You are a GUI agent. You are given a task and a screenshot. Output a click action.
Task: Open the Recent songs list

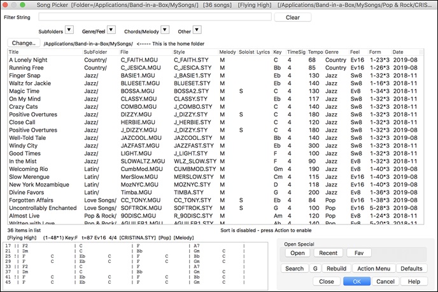pyautogui.click(x=328, y=253)
